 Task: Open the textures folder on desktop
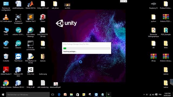(43, 58)
